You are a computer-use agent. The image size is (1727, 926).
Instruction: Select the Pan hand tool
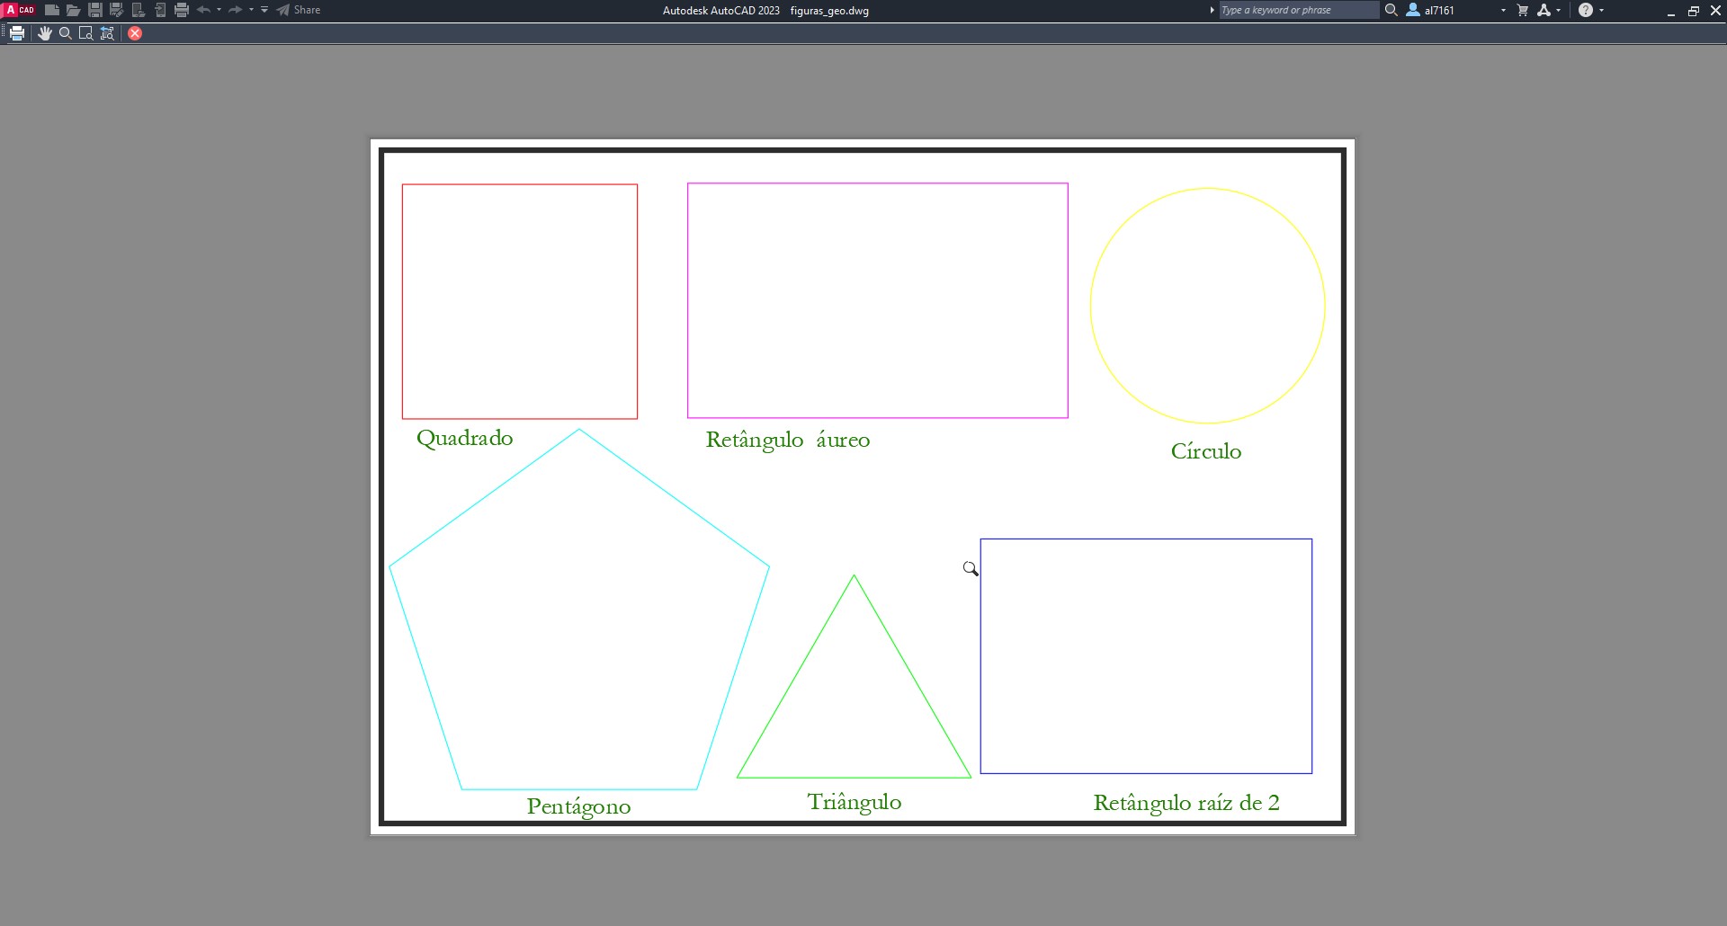(x=45, y=33)
